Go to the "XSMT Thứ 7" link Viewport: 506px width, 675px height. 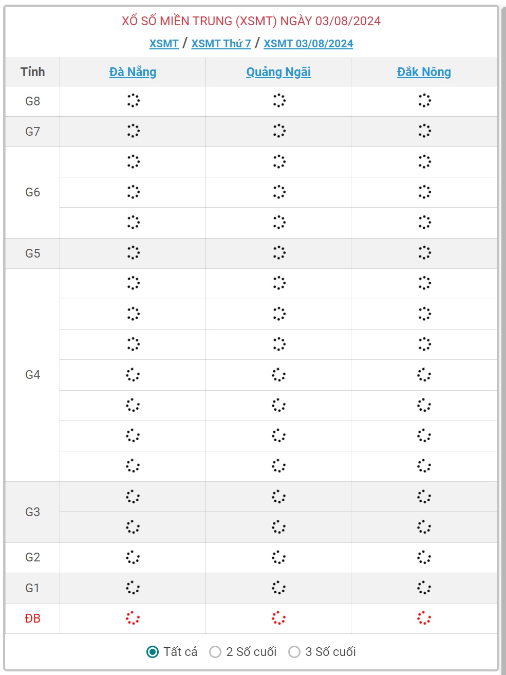coord(221,44)
